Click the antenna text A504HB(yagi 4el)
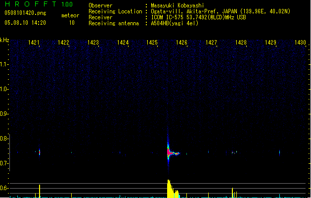This screenshot has width=311, height=198. (x=175, y=23)
